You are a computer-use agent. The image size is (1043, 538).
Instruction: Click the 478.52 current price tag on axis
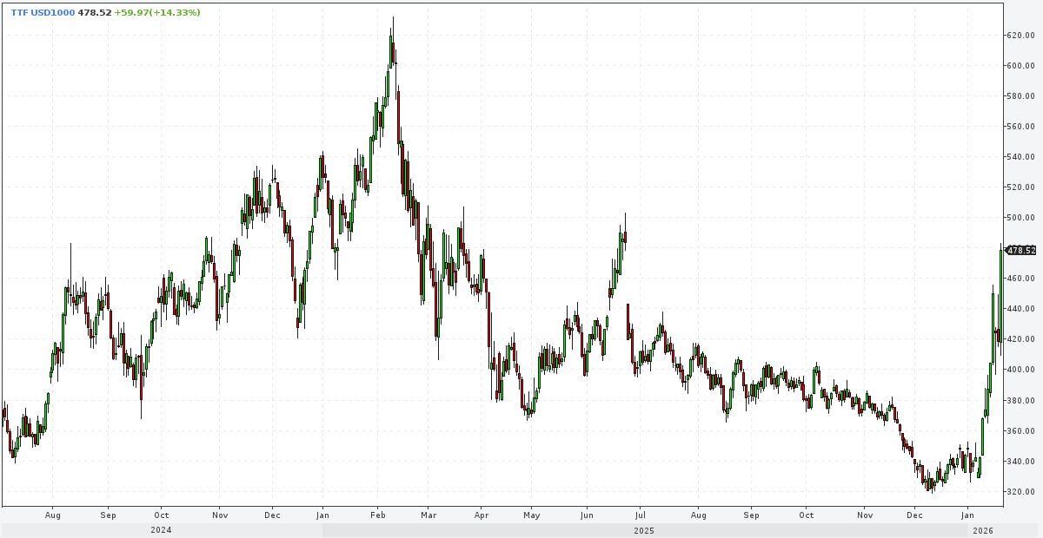pos(1021,250)
